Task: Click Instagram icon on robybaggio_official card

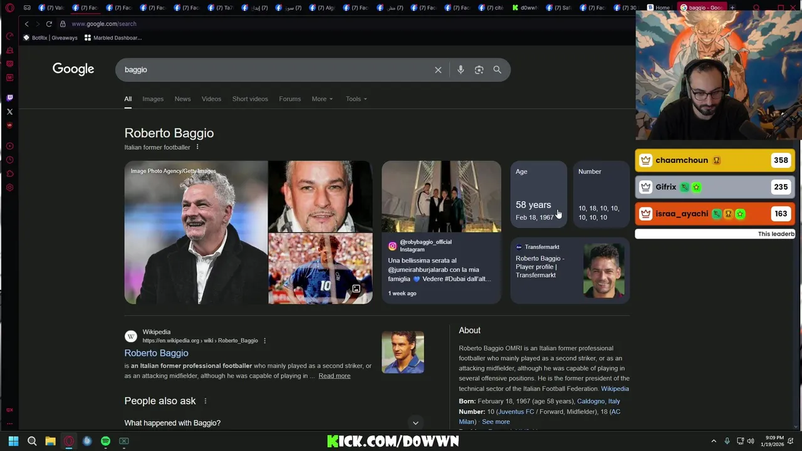Action: point(392,246)
